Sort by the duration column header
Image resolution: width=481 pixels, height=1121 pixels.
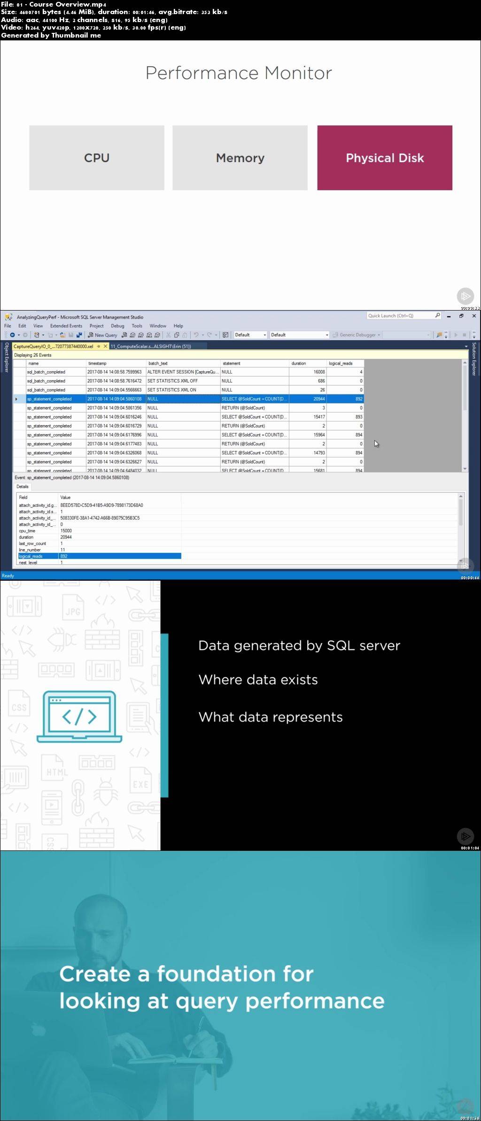click(308, 363)
